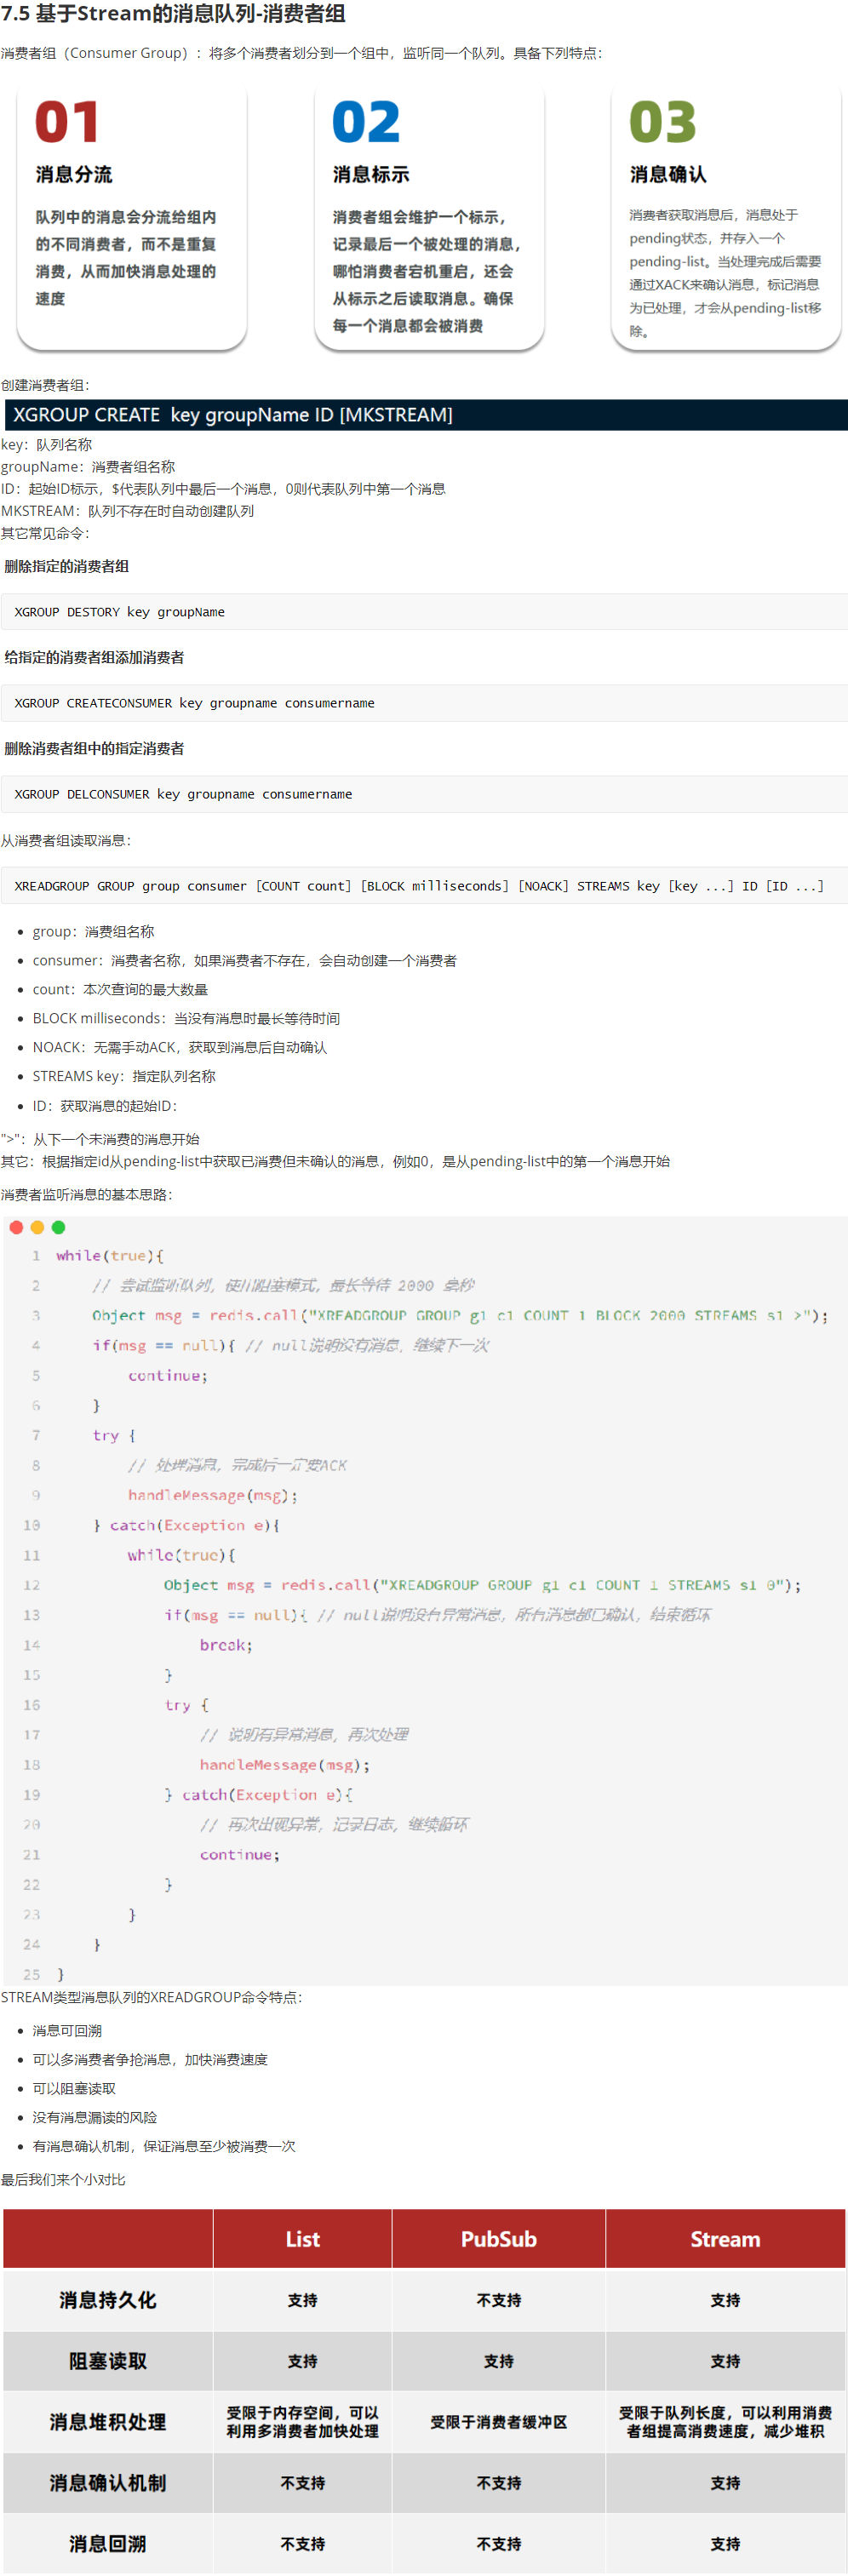Click the red 01 number graphic
Image resolution: width=848 pixels, height=2576 pixels.
tap(67, 123)
